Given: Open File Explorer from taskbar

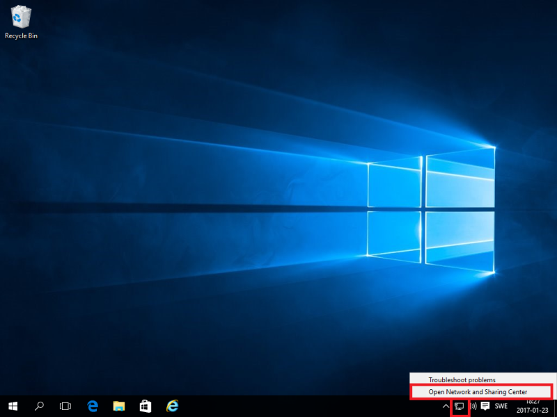Looking at the screenshot, I should click(118, 406).
